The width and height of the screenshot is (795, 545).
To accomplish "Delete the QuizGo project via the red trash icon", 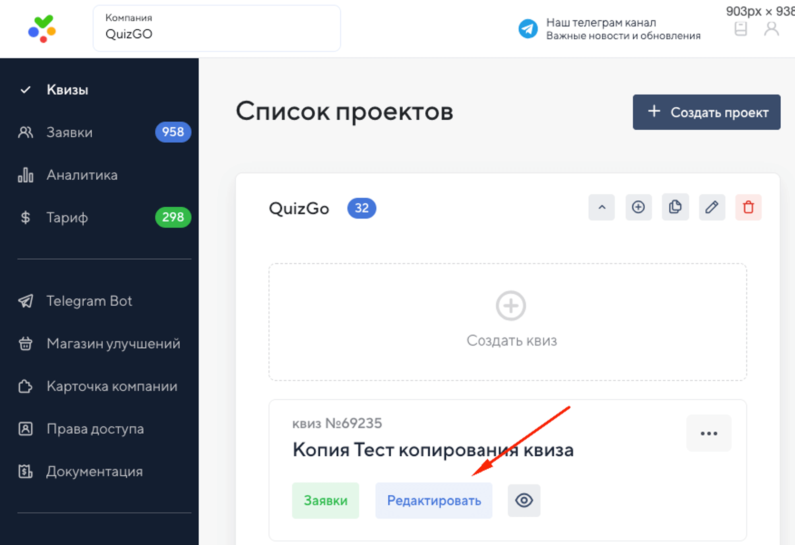I will [x=748, y=208].
